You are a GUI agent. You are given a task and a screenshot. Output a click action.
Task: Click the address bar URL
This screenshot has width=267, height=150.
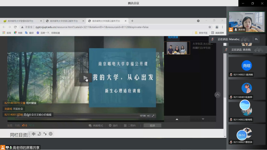click(92, 27)
